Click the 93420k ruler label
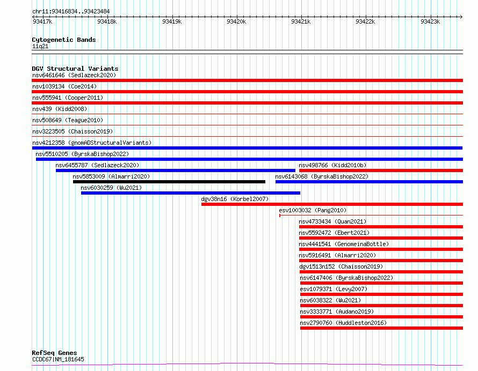This screenshot has height=371, width=478. click(x=236, y=21)
